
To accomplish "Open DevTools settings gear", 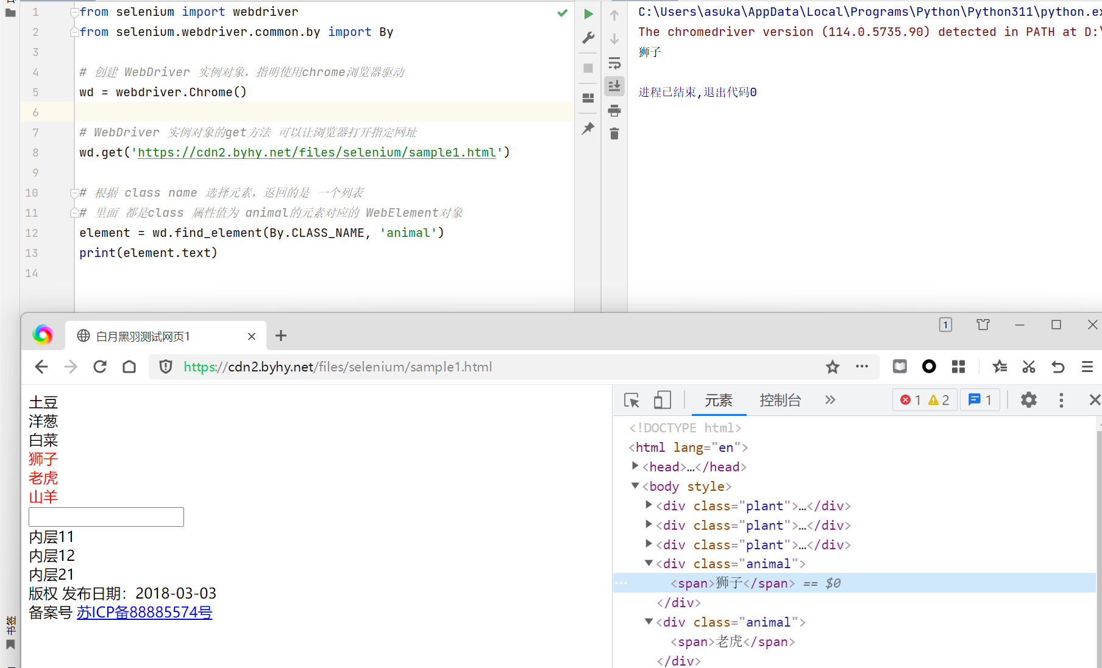I will tap(1029, 400).
